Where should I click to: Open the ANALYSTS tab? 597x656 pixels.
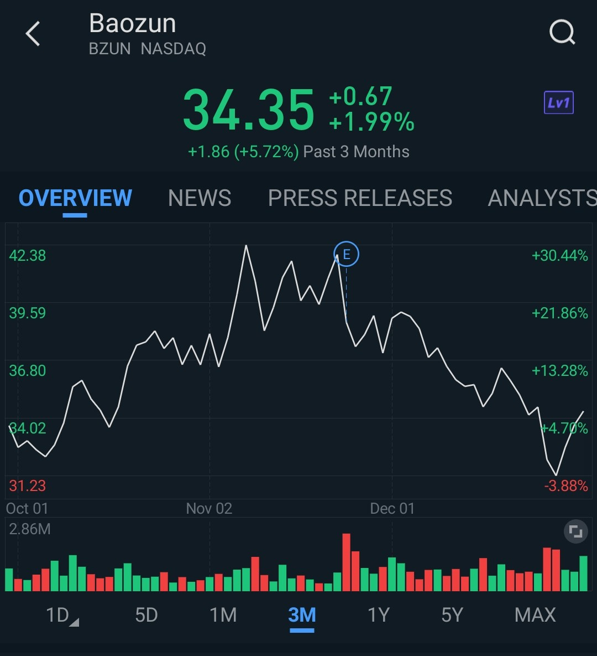542,198
